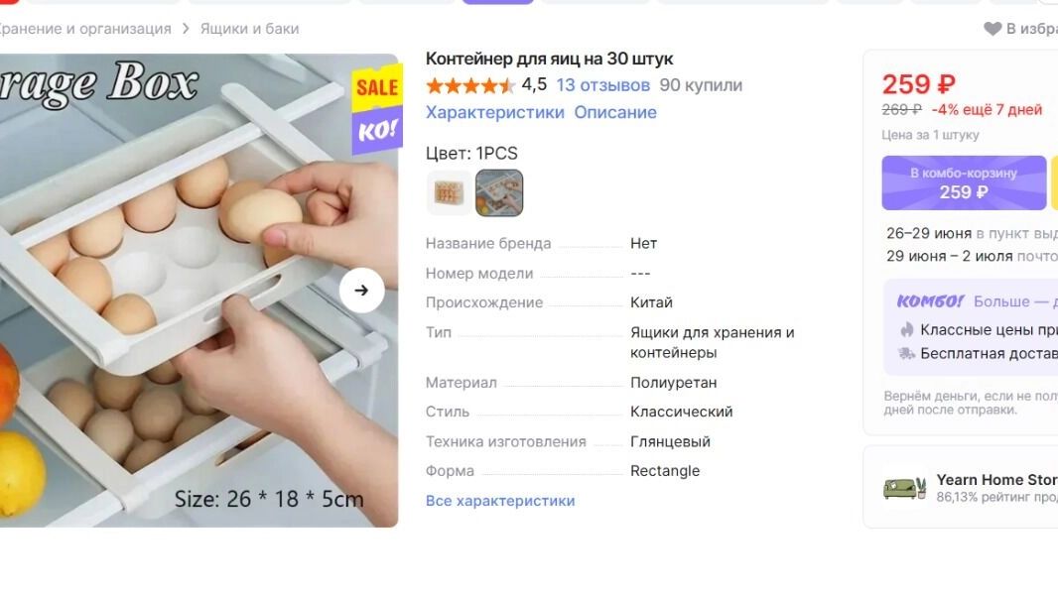Expand Все характеристики list
This screenshot has width=1058, height=595.
click(x=500, y=501)
